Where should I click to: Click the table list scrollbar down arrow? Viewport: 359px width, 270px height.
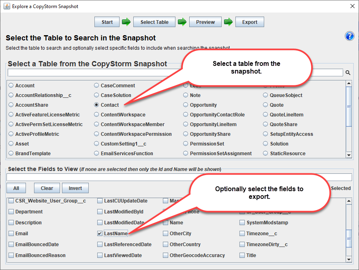tap(349, 155)
